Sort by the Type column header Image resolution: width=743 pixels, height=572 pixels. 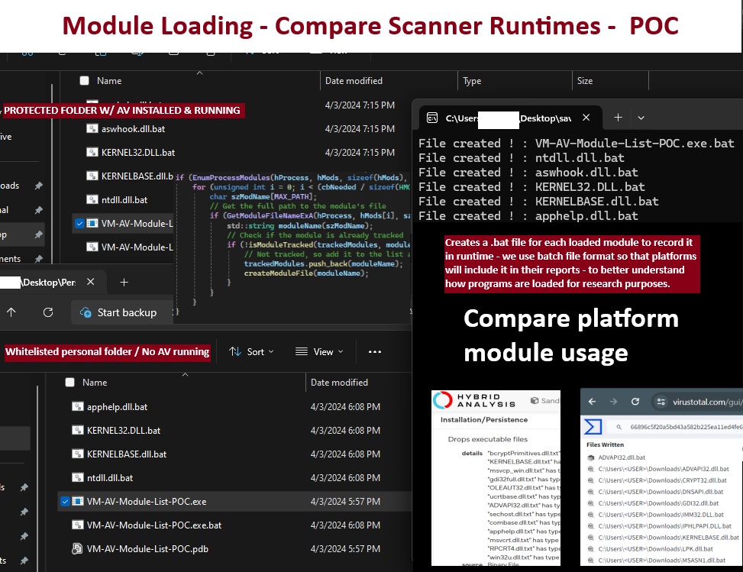(x=515, y=80)
